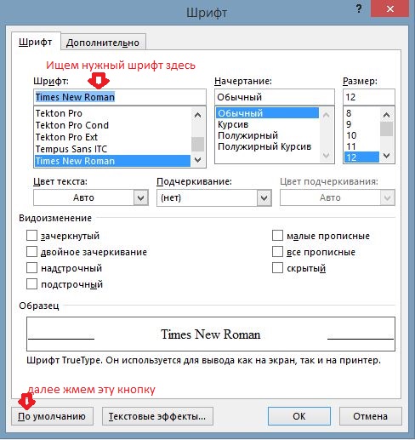Check the все прописные option
Screen dimensions: 415x440
(x=277, y=252)
